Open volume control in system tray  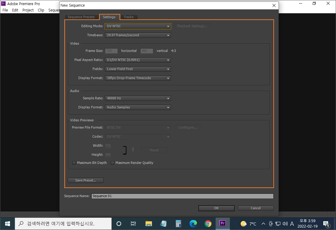coord(285,224)
